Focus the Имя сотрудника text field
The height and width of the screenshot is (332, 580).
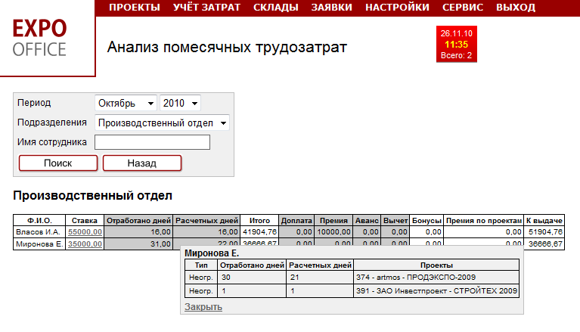(152, 142)
